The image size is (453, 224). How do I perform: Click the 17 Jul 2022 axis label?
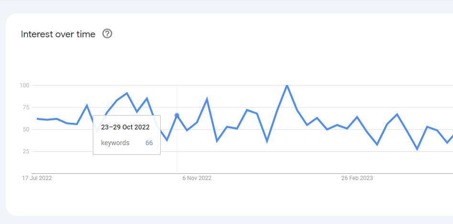click(37, 178)
